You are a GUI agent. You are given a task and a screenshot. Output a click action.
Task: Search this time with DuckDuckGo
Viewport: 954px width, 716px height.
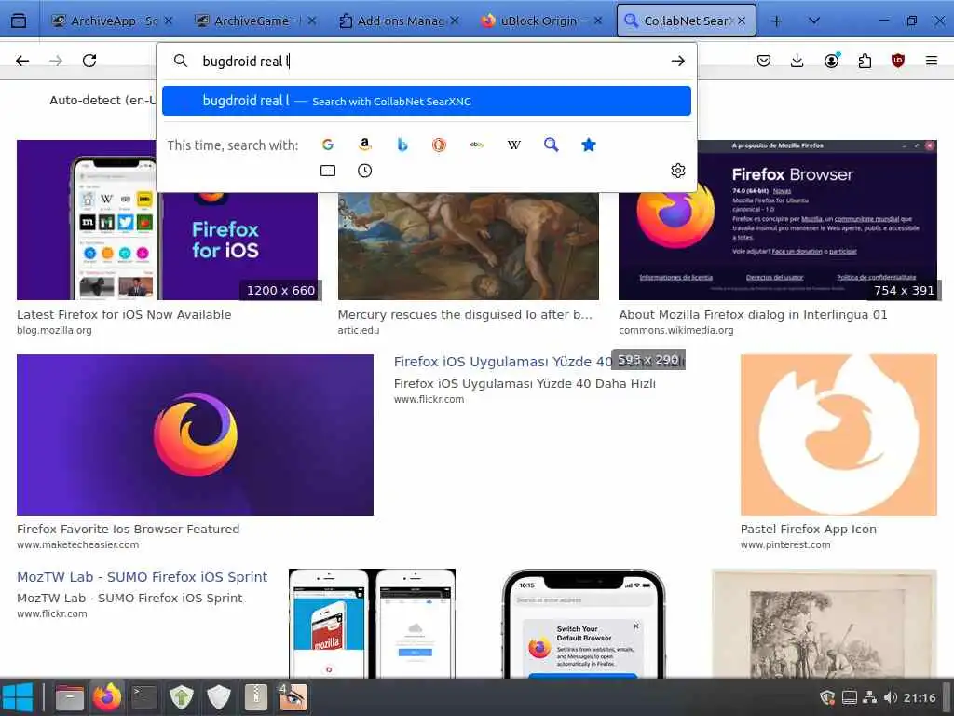click(x=440, y=145)
